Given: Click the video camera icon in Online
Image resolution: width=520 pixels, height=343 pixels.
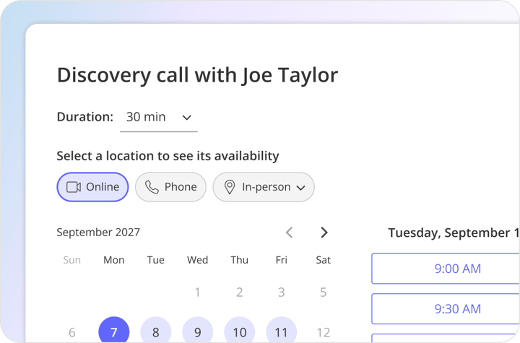Looking at the screenshot, I should click(x=74, y=187).
